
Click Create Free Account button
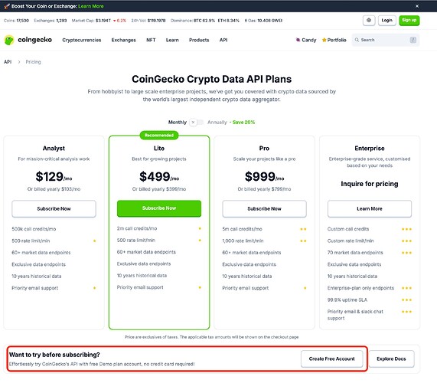click(x=331, y=358)
